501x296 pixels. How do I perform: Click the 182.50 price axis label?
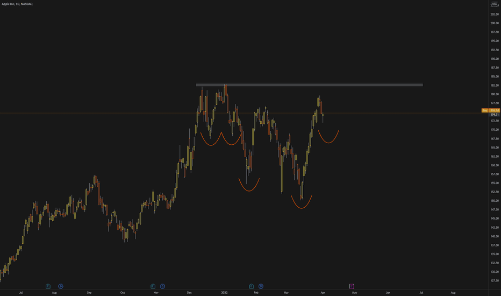pyautogui.click(x=495, y=86)
